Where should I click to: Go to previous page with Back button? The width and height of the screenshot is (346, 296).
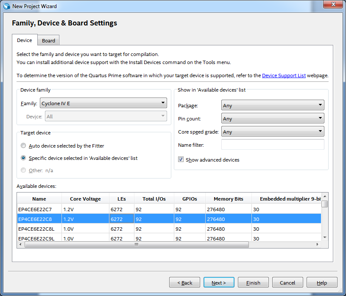[x=185, y=282]
